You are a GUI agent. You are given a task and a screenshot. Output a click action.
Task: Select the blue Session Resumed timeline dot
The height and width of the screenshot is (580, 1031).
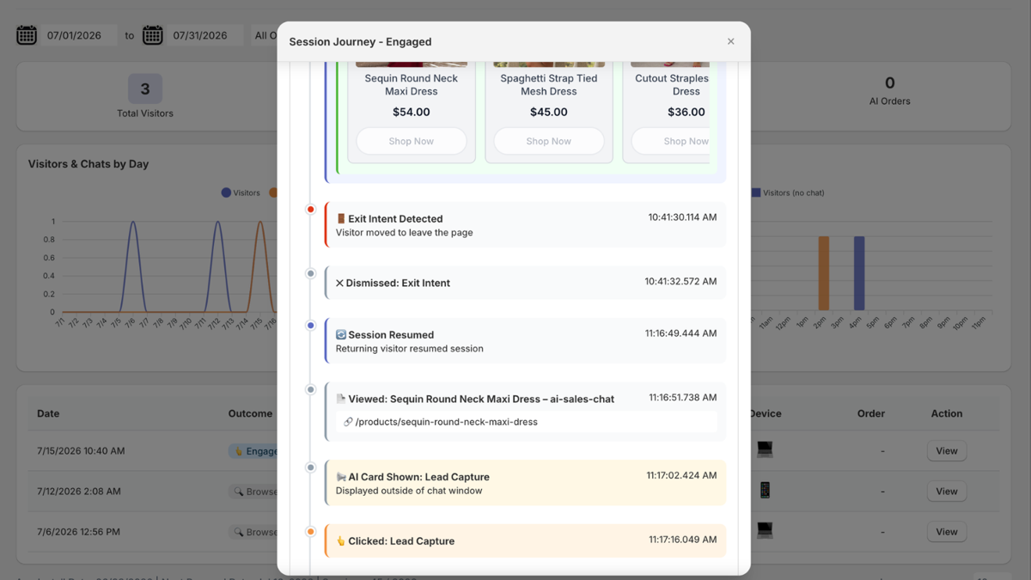pos(311,326)
